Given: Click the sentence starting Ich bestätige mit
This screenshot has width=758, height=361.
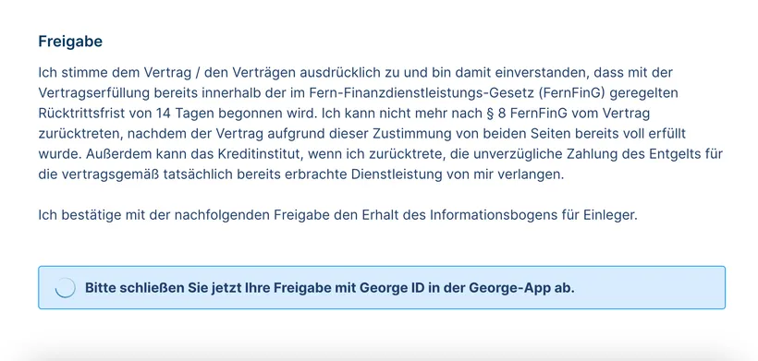Looking at the screenshot, I should [x=338, y=215].
